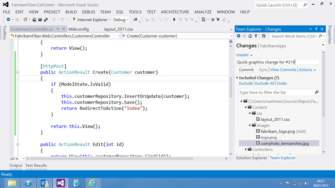Click the Redo toolbar icon
The height and width of the screenshot is (188, 335).
point(63,20)
